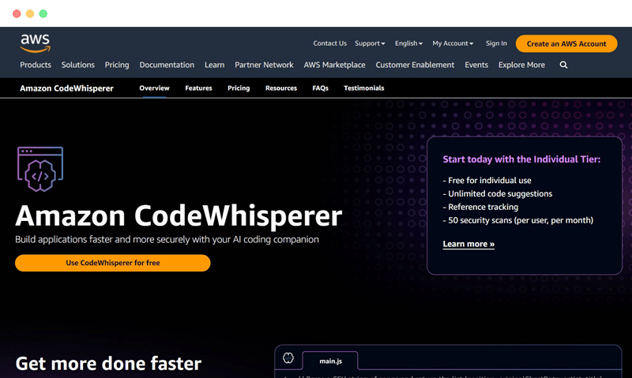This screenshot has height=378, width=632.
Task: Select the Overview tab
Action: (154, 88)
